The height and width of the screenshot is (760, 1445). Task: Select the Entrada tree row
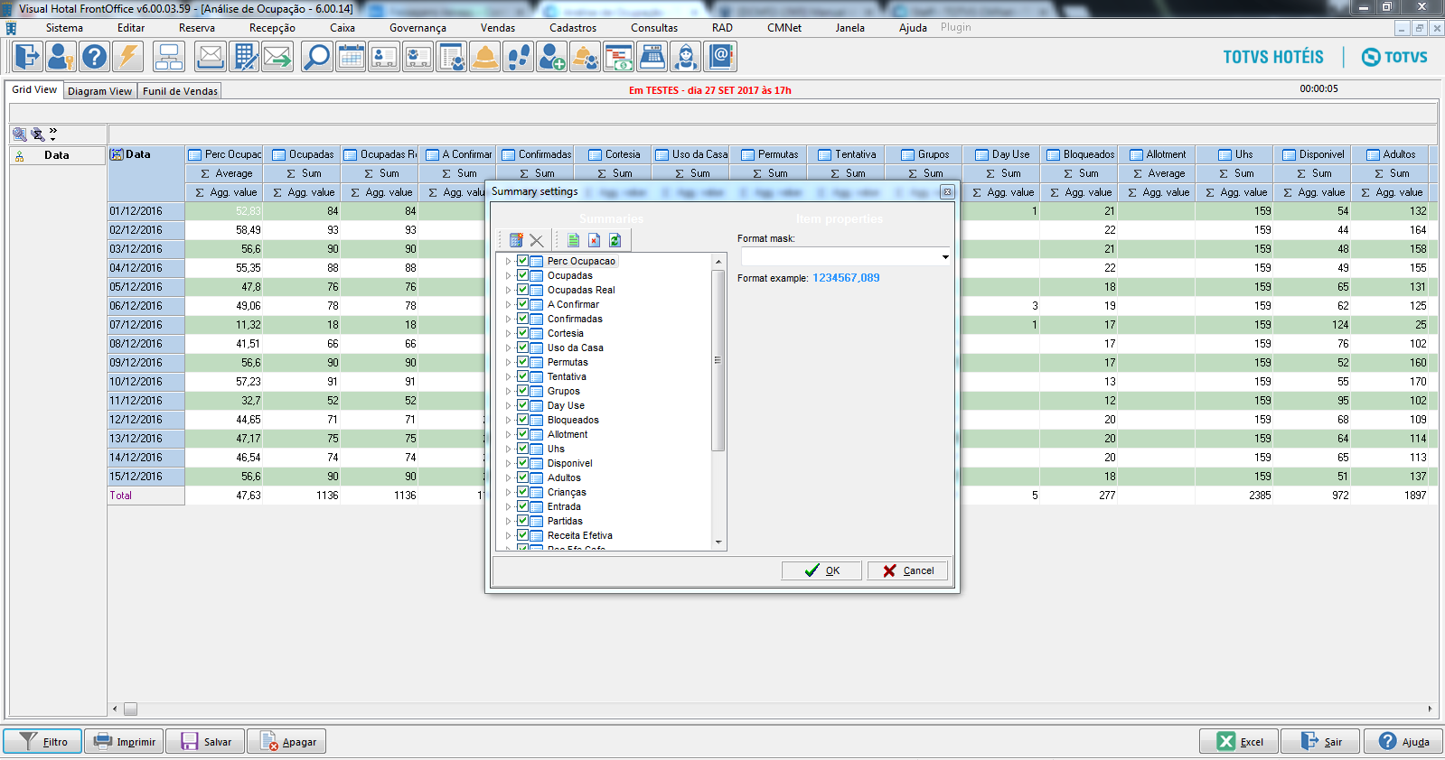click(564, 506)
